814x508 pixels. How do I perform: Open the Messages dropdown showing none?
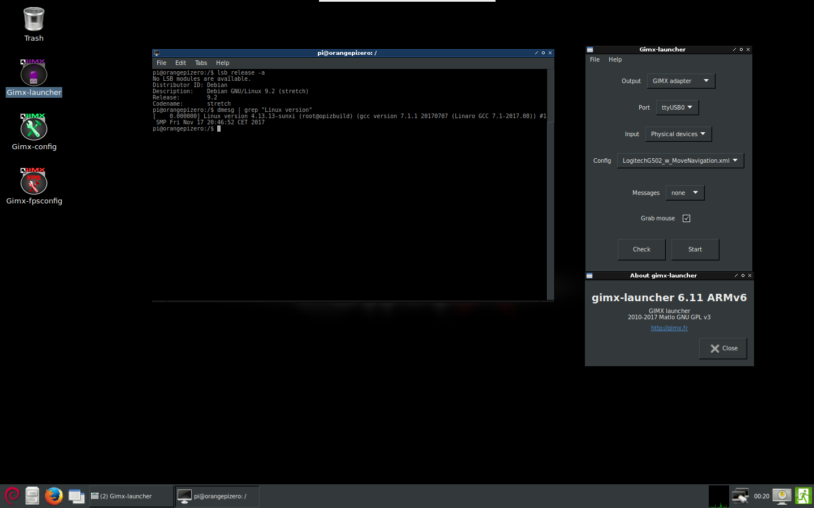tap(685, 193)
